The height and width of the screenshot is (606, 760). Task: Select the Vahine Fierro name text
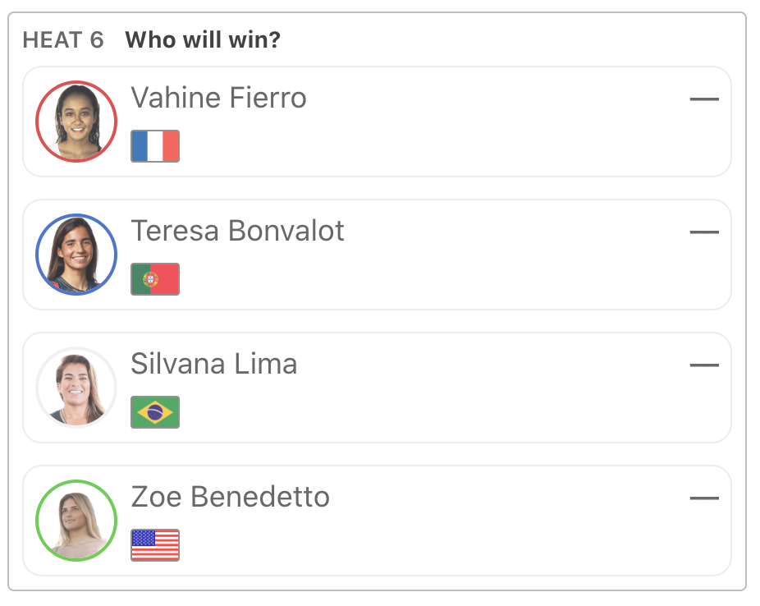[x=218, y=99]
